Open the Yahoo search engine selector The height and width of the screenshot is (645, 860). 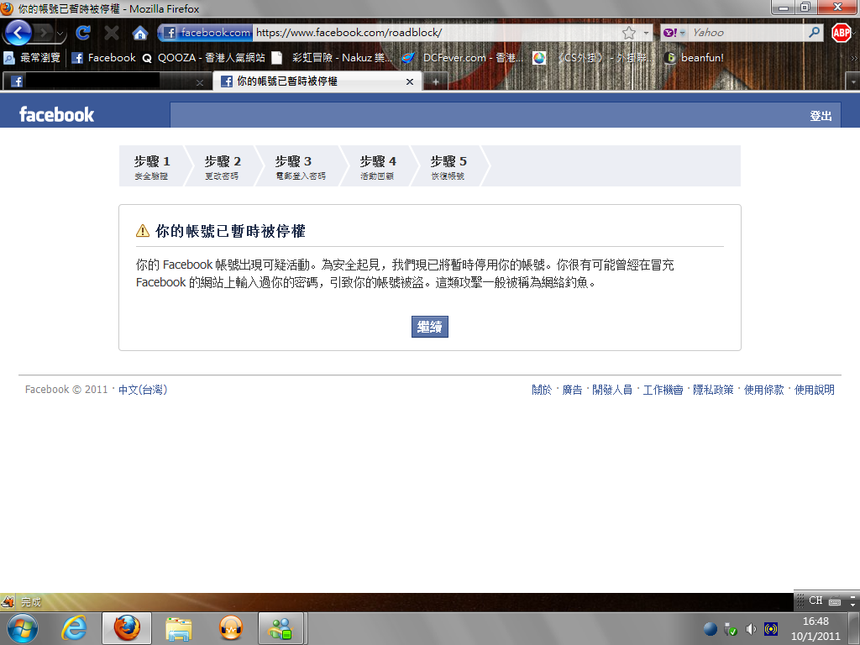(x=674, y=33)
